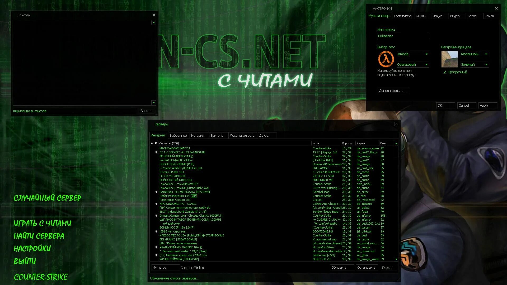This screenshot has height=285, width=507.
Task: Click resize grip of the console window
Action: [156, 114]
